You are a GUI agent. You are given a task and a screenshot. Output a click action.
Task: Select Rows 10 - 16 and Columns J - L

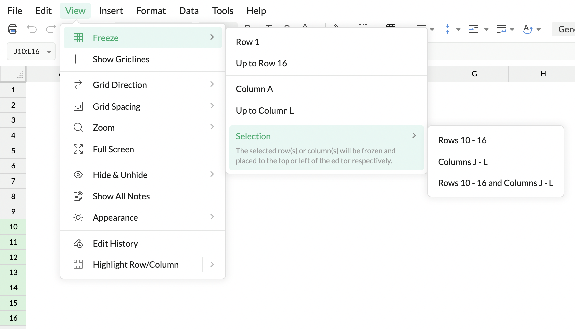pyautogui.click(x=496, y=183)
